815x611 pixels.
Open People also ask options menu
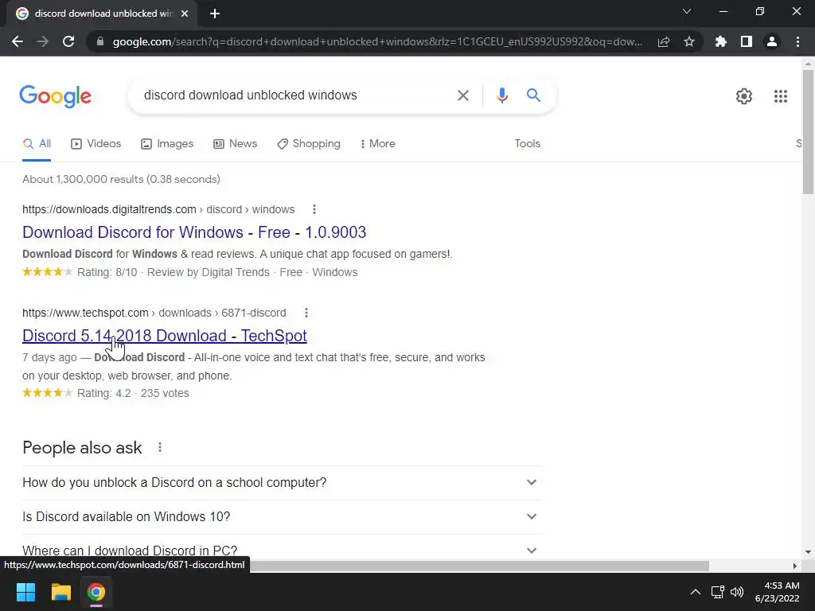click(159, 447)
